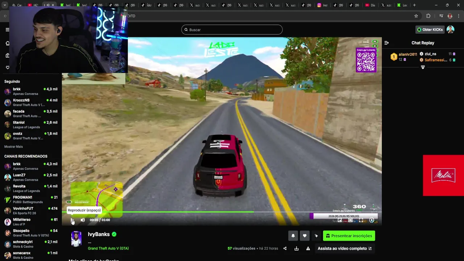Open Skoopelio recommended channel
The height and width of the screenshot is (261, 464).
point(31,233)
